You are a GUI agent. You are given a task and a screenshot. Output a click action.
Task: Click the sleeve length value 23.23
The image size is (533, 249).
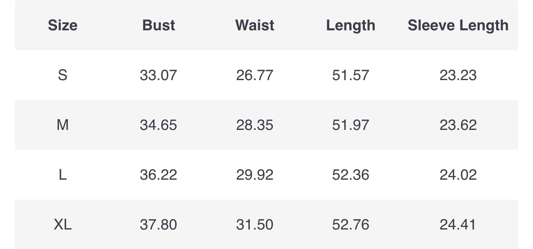pos(458,75)
